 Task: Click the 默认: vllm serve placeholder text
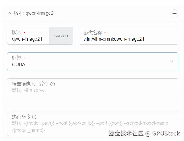[28, 90]
